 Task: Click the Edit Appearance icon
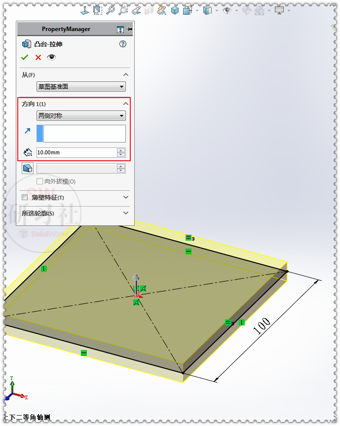tap(247, 10)
